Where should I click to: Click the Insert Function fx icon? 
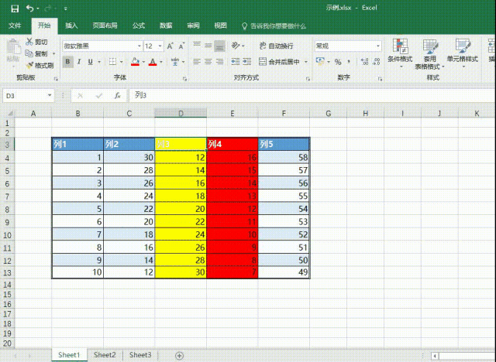tap(117, 95)
